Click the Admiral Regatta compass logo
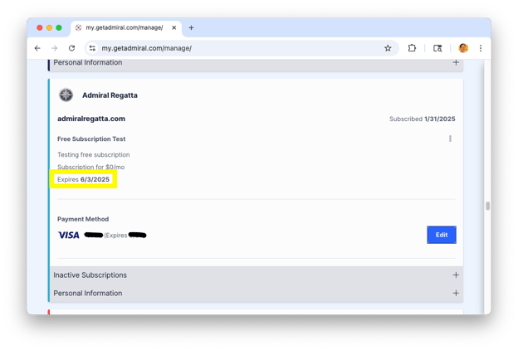Screen dimensions: 518x350 pyautogui.click(x=66, y=95)
